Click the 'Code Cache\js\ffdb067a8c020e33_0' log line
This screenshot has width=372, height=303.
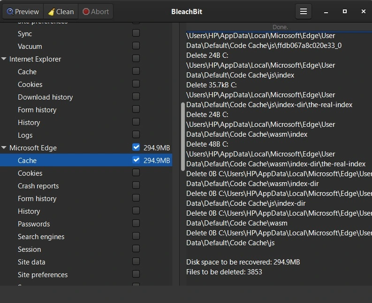point(264,46)
